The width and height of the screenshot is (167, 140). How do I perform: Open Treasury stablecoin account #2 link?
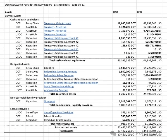pos(61,38)
